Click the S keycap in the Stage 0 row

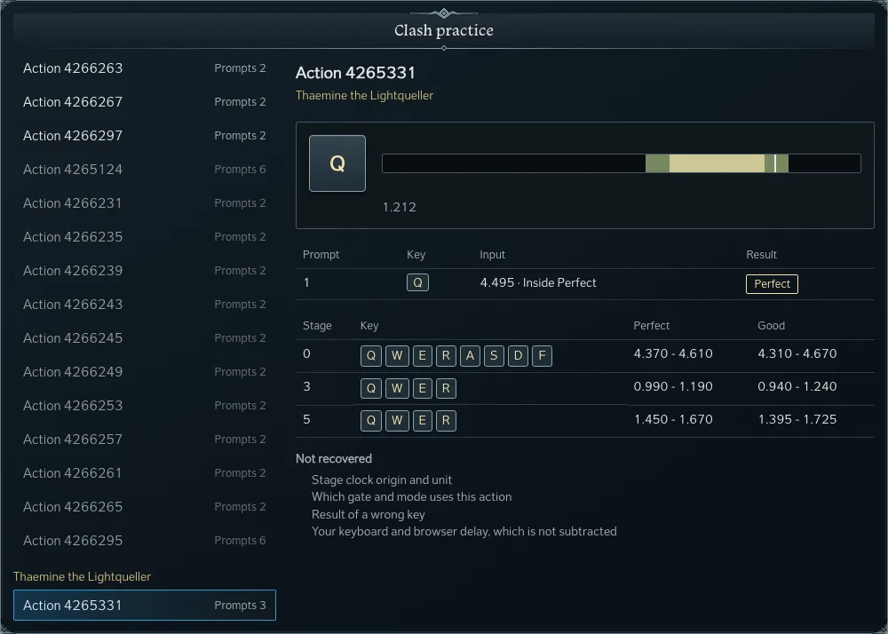(494, 355)
